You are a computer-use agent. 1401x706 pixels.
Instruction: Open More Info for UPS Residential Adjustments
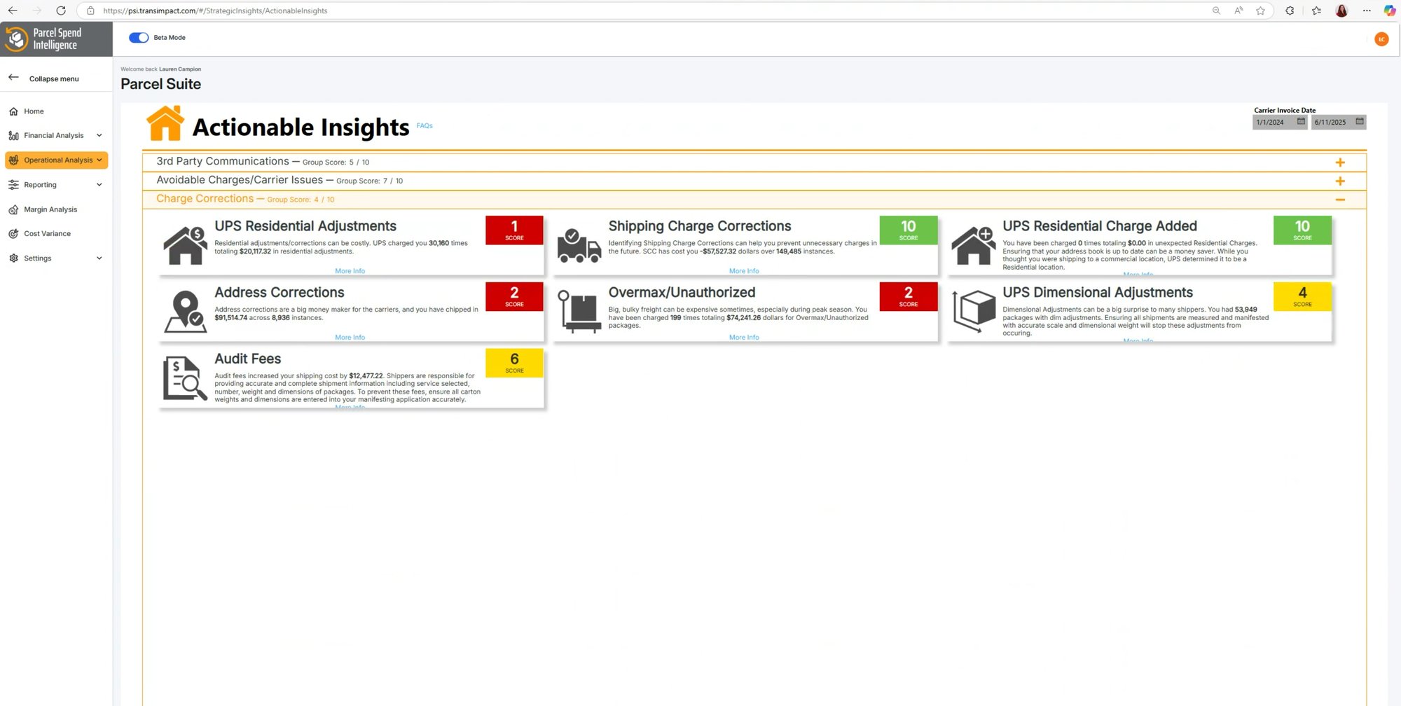pos(350,271)
